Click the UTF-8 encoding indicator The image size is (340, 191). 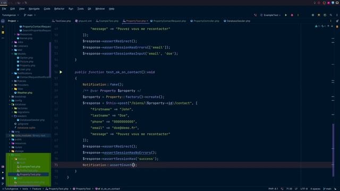(x=304, y=189)
